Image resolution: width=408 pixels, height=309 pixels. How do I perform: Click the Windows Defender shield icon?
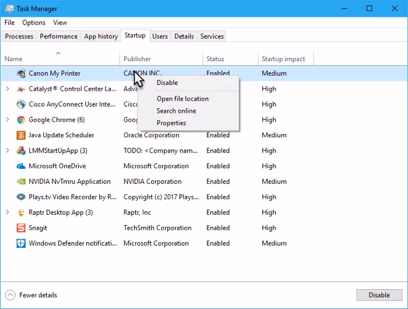click(21, 243)
